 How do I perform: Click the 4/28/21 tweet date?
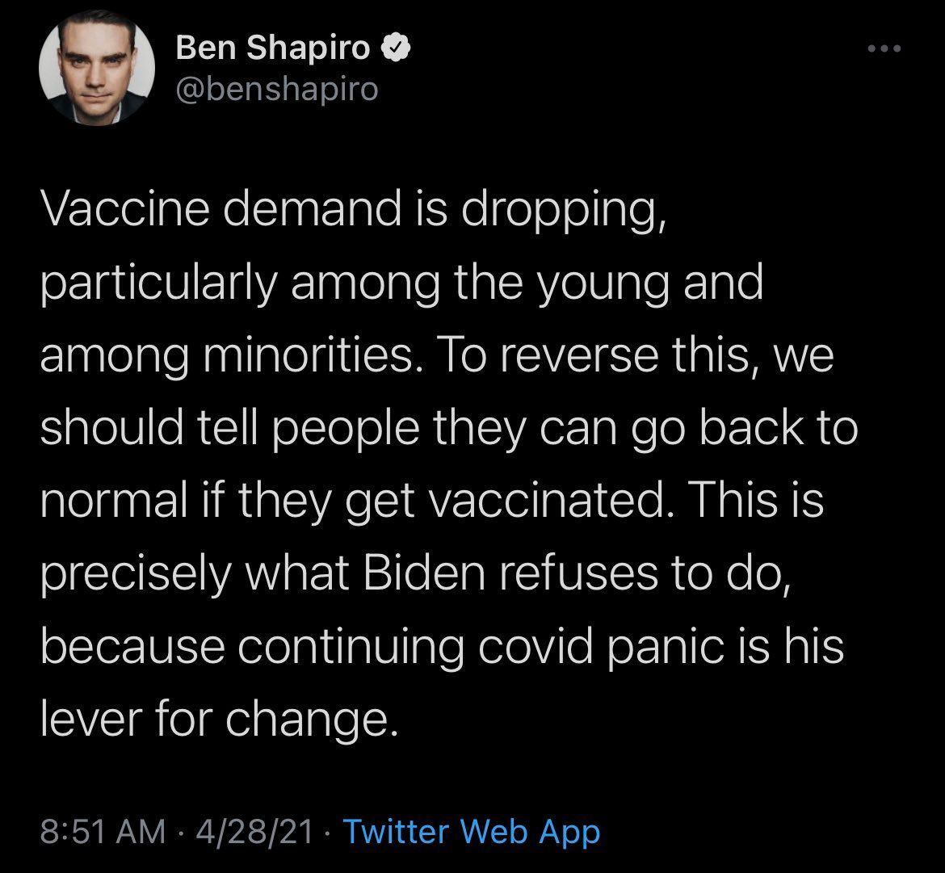coord(253,831)
